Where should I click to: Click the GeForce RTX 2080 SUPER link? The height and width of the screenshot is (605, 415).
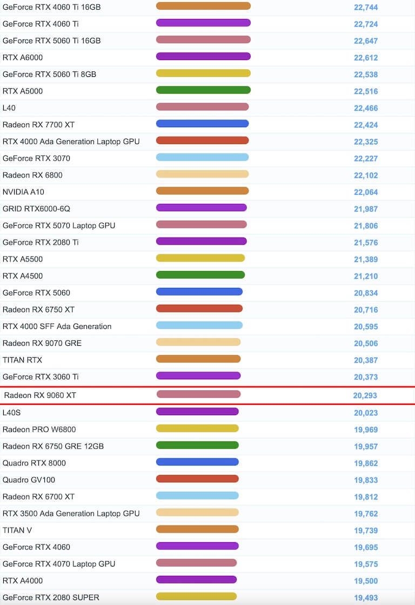click(x=51, y=597)
